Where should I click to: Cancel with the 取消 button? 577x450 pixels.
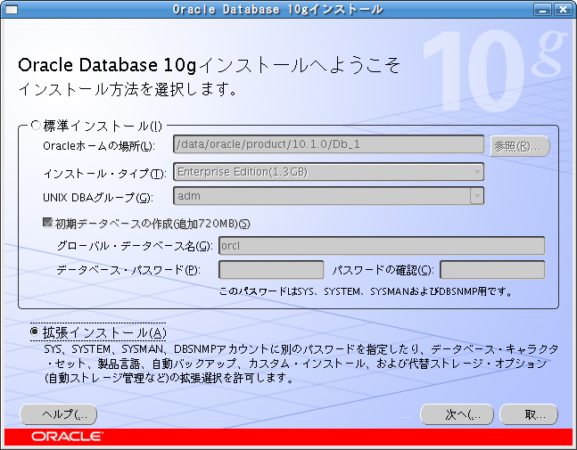pos(529,414)
